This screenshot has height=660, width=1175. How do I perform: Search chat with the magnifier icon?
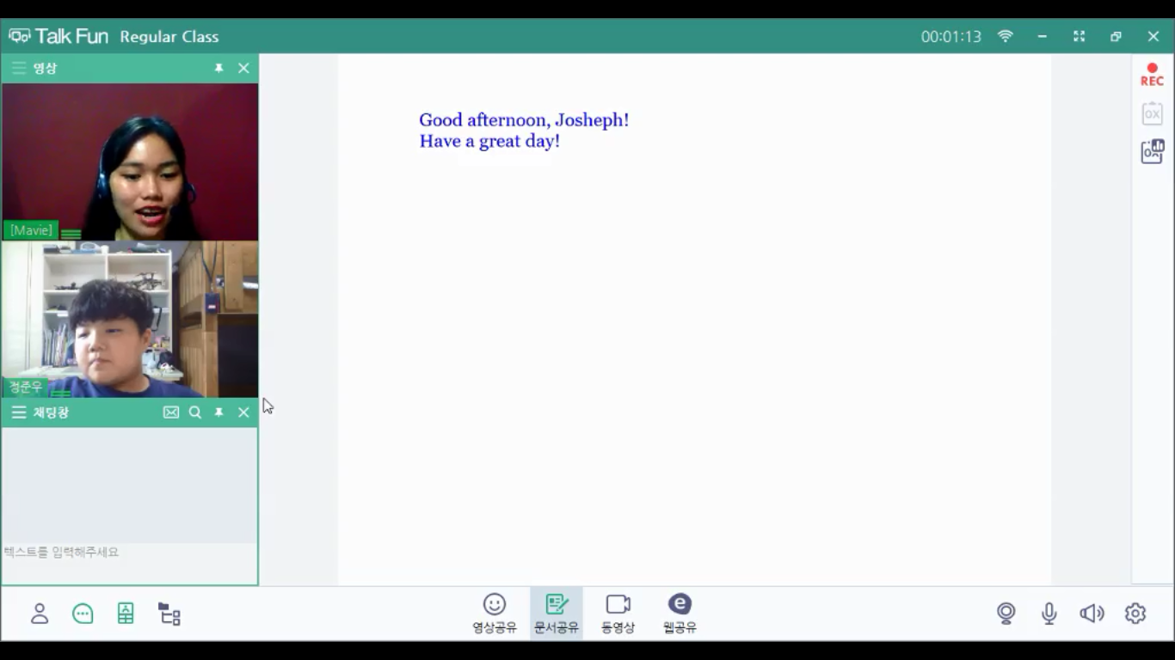(195, 412)
